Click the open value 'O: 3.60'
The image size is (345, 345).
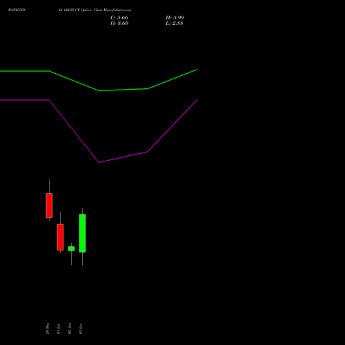tap(119, 23)
